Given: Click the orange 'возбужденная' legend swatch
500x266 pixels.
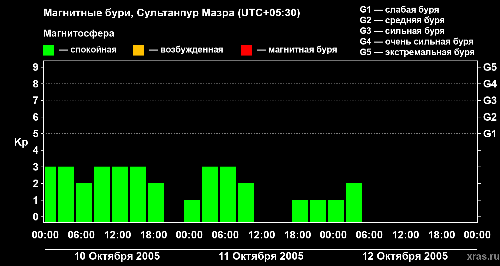Looking at the screenshot, I should [x=139, y=50].
